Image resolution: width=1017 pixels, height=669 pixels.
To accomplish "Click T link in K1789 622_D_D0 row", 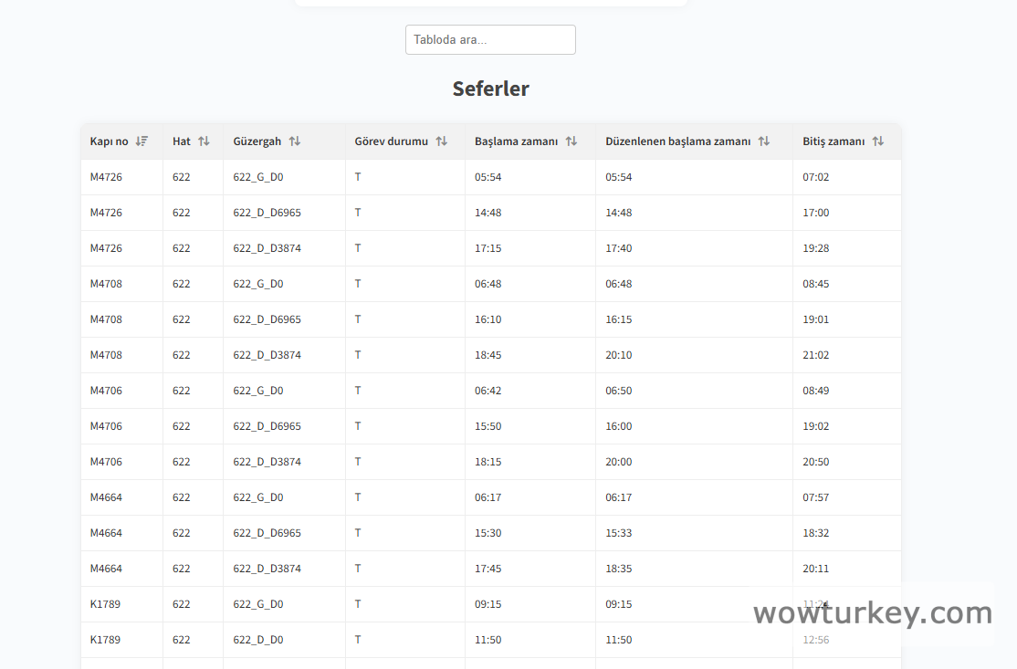I will tap(358, 640).
